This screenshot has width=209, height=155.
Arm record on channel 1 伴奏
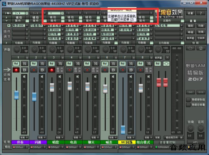tap(16, 70)
